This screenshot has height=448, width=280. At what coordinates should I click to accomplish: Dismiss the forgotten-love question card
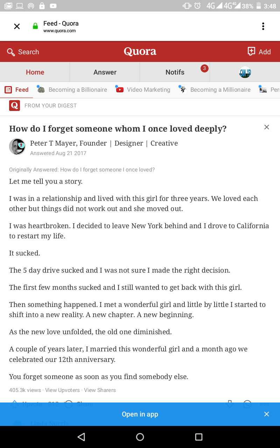click(x=267, y=127)
